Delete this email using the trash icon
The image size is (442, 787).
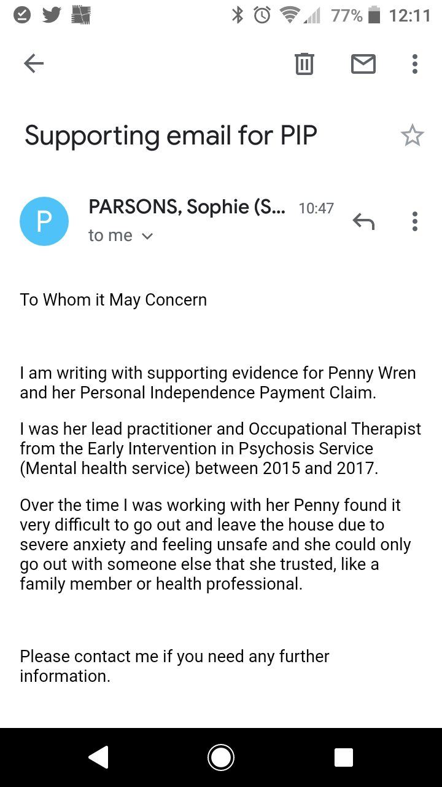click(304, 63)
